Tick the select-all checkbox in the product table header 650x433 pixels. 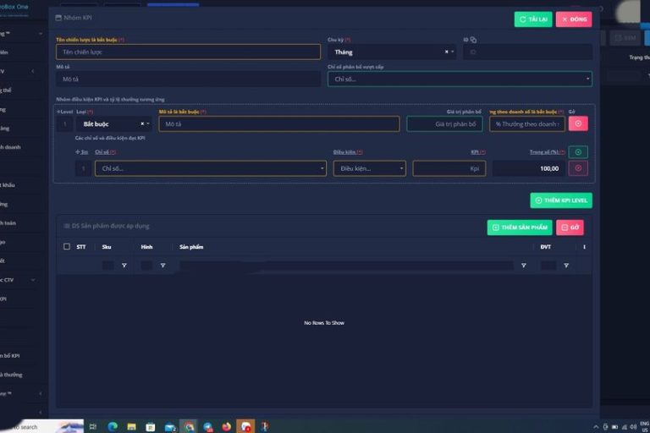[x=67, y=247]
